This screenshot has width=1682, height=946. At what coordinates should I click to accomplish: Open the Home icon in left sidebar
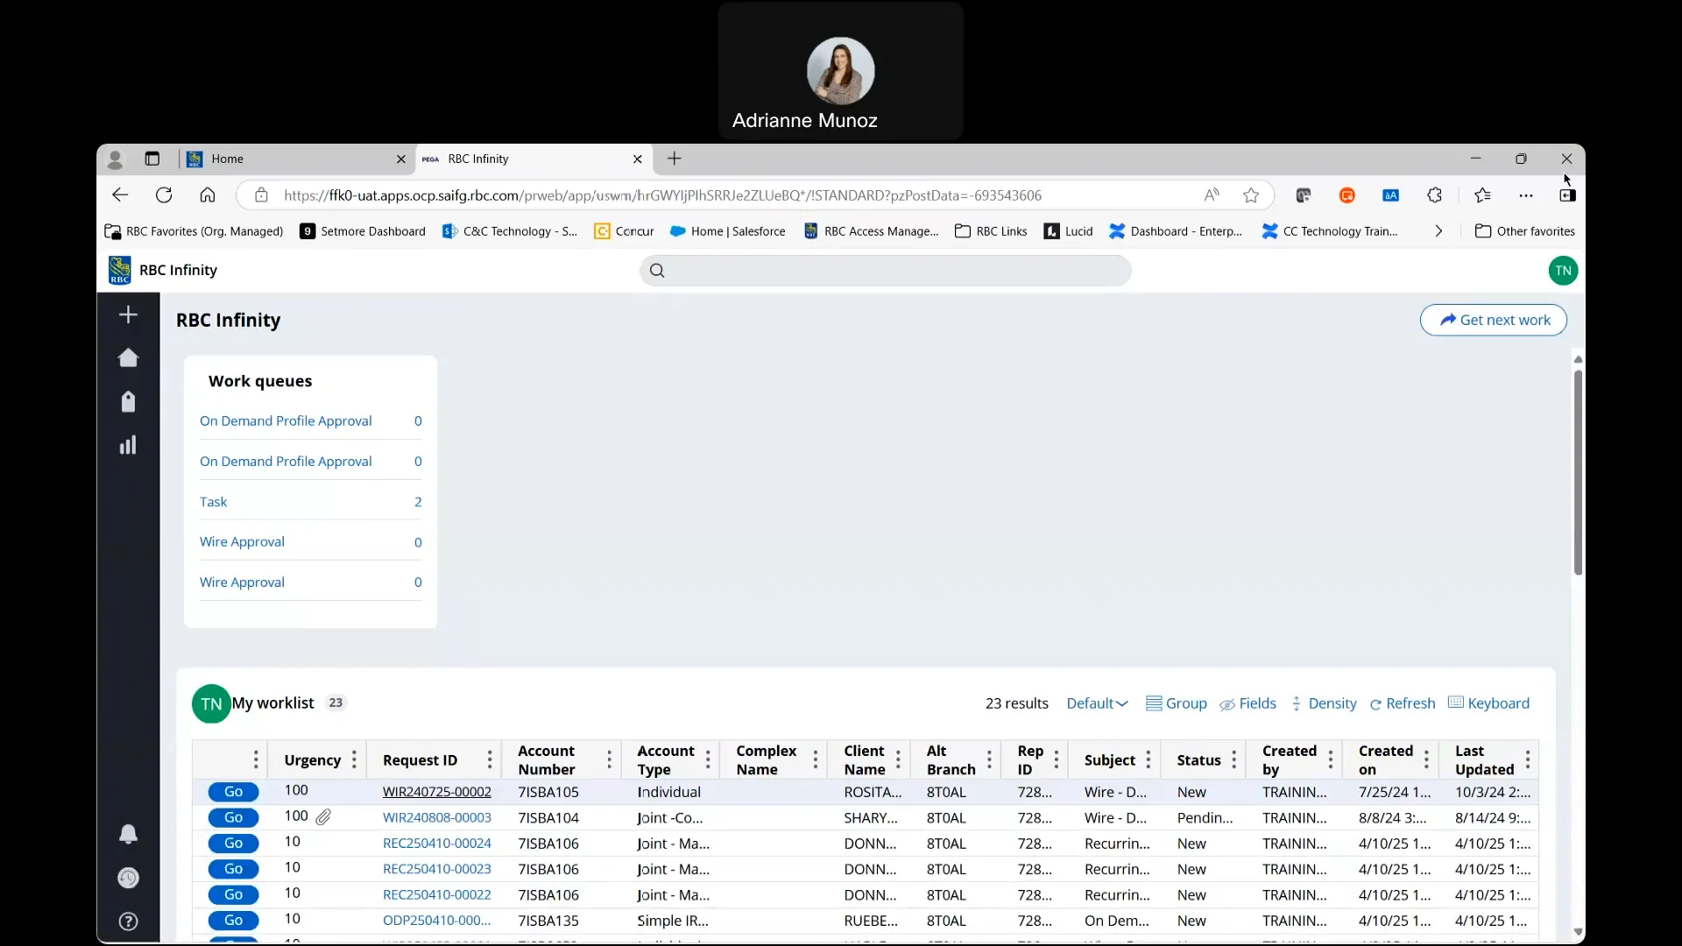coord(128,357)
